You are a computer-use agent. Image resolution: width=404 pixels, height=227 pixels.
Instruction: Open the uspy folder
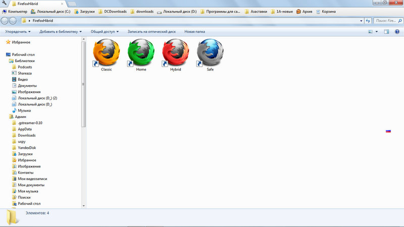tap(19, 142)
